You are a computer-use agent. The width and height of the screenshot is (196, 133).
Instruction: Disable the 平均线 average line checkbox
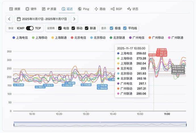(x=125, y=28)
